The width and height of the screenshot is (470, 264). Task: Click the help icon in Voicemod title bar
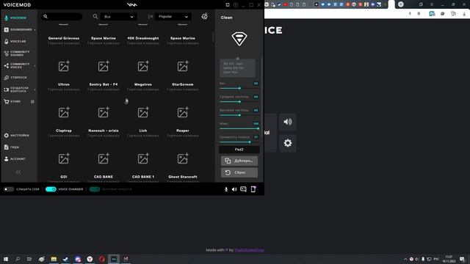click(x=235, y=5)
